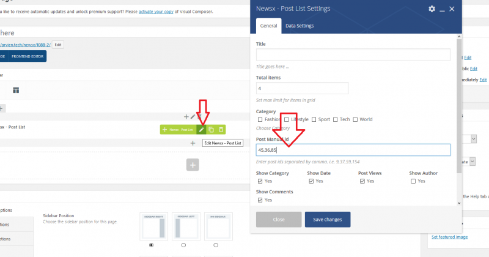Check the Sport category checkbox
The image size is (489, 257).
pos(314,119)
